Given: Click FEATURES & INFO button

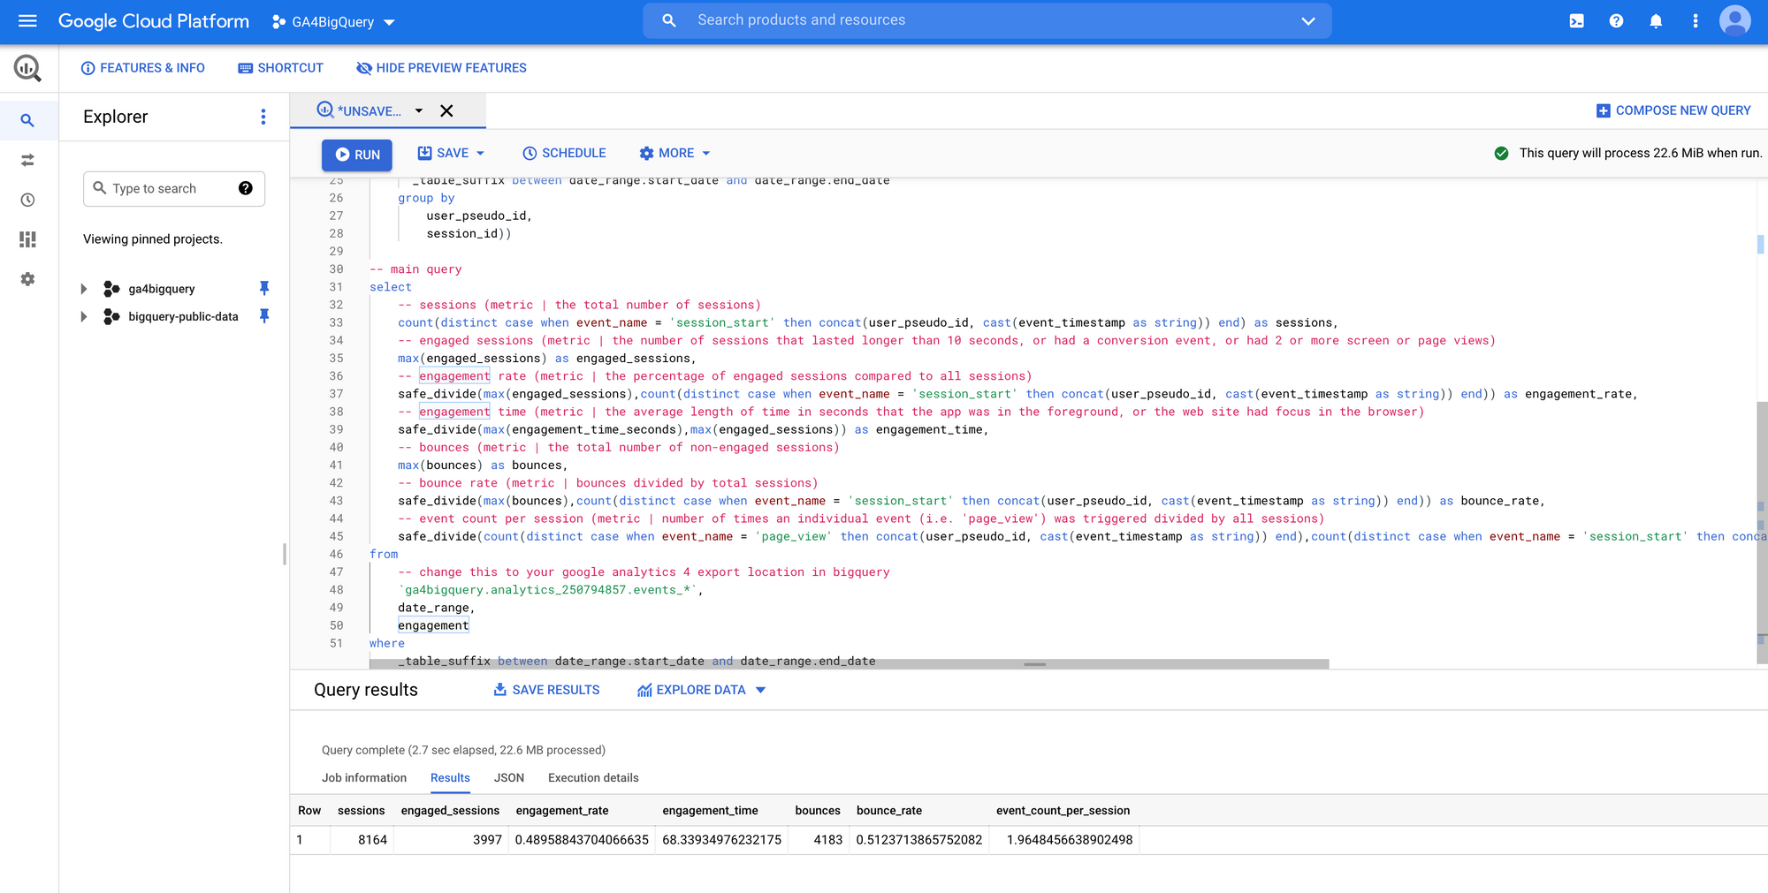Looking at the screenshot, I should click(142, 68).
